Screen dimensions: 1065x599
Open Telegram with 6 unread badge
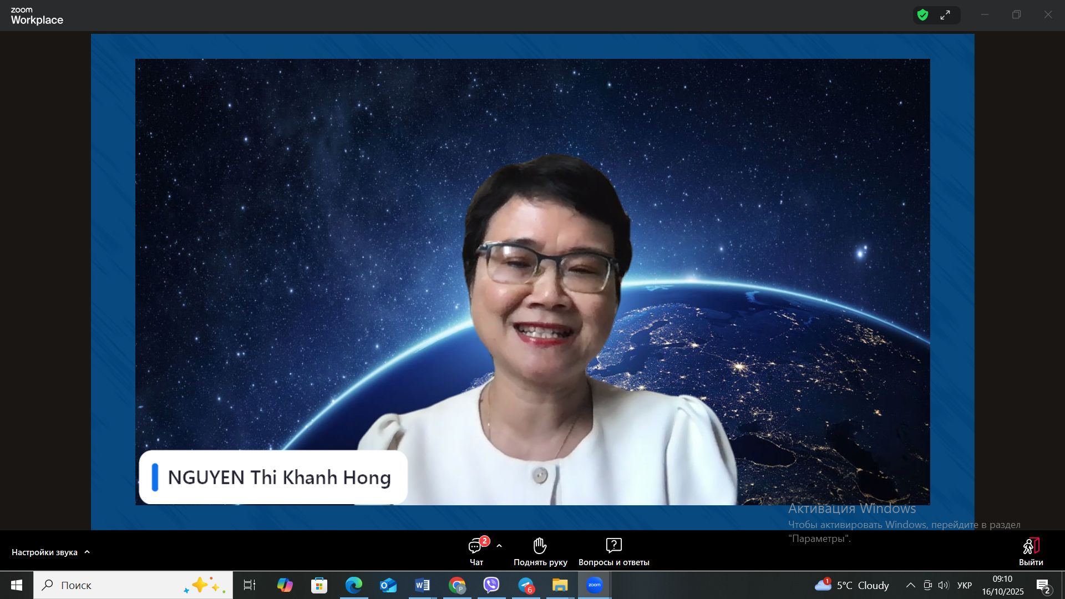(526, 585)
